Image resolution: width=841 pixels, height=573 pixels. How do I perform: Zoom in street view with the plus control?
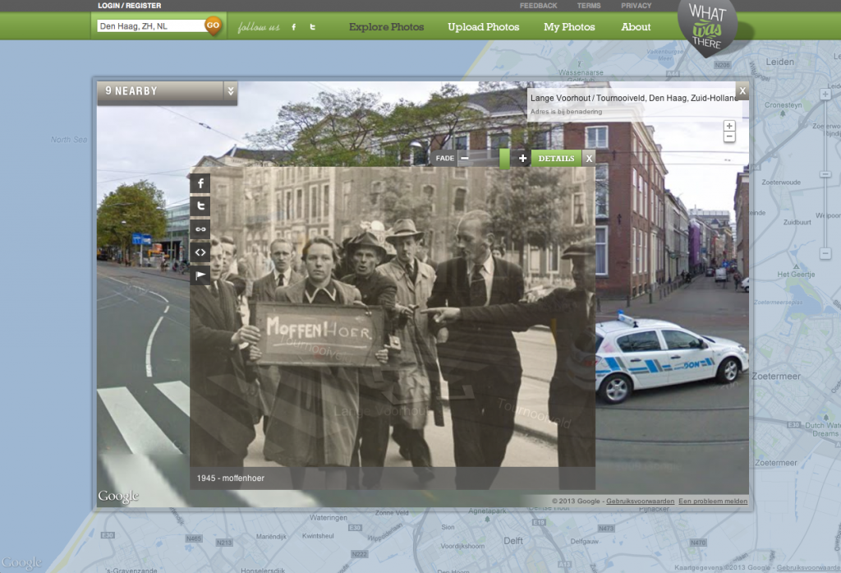729,126
